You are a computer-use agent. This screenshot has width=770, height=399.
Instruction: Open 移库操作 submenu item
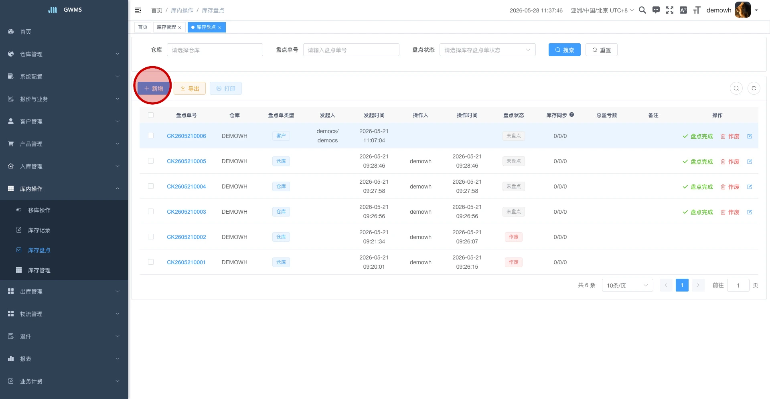[64, 210]
